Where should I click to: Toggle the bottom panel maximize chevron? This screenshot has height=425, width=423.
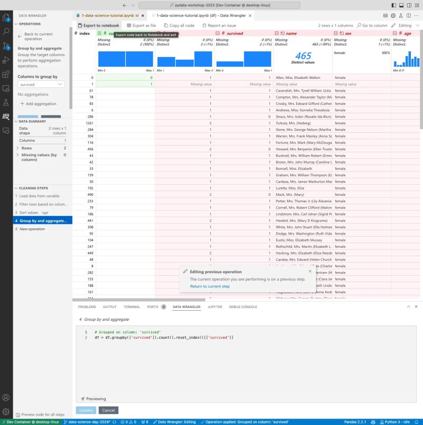click(408, 306)
